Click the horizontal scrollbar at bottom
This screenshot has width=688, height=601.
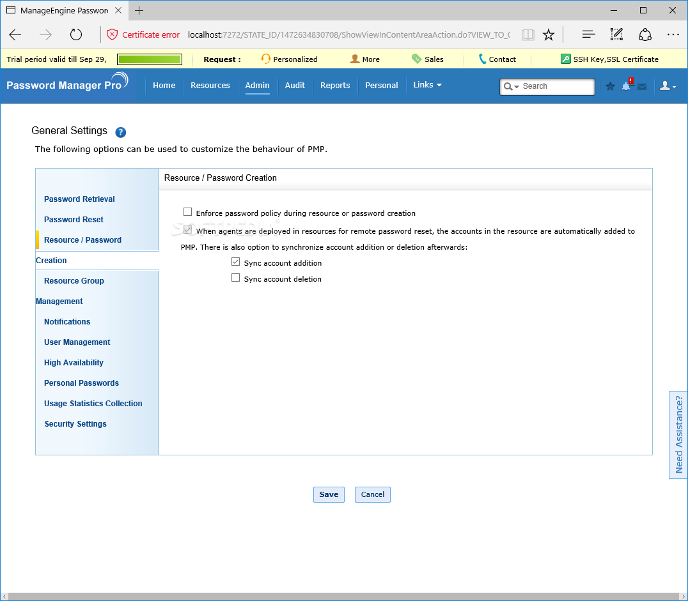[x=343, y=597]
